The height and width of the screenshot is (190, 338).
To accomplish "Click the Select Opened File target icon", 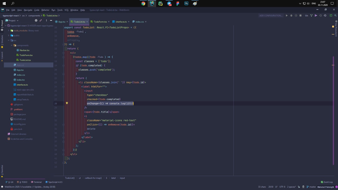I will tap(36, 21).
